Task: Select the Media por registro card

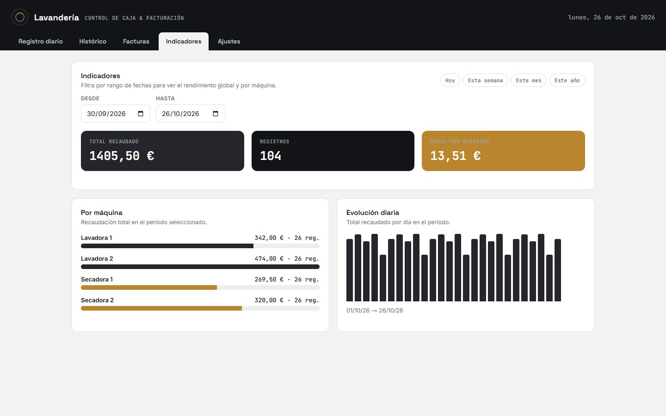Action: pyautogui.click(x=503, y=151)
